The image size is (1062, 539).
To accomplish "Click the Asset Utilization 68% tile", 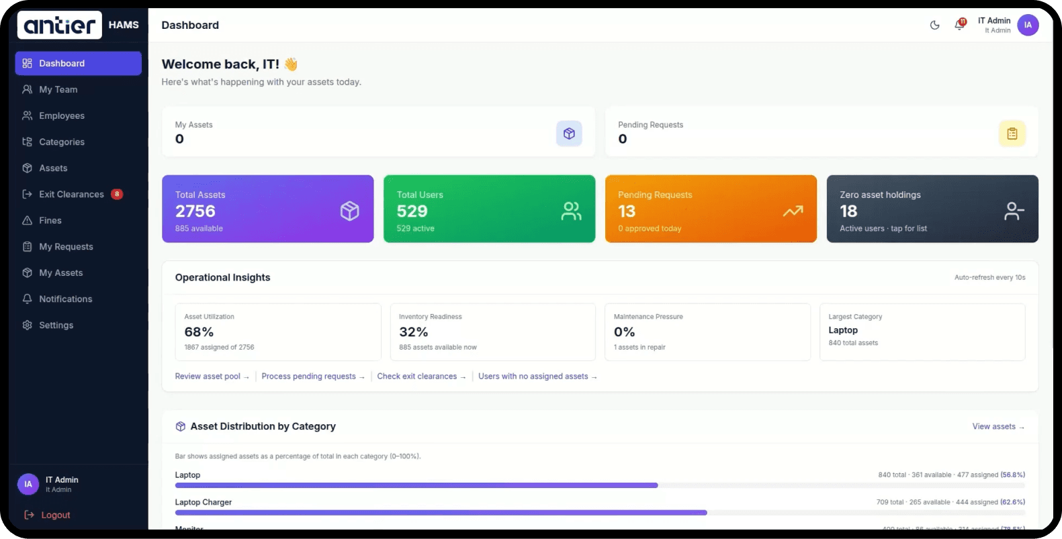I will (278, 332).
